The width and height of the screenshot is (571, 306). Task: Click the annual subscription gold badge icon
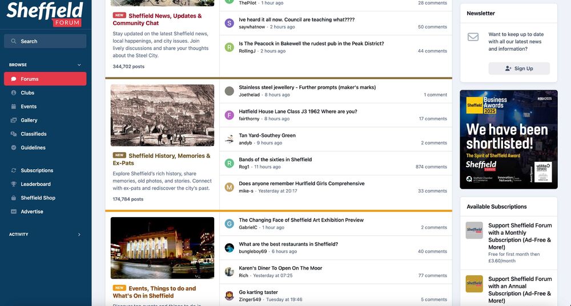[474, 284]
